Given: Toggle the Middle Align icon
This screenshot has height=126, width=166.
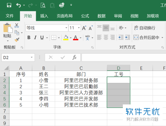Looking at the screenshot, I should coord(106,28).
